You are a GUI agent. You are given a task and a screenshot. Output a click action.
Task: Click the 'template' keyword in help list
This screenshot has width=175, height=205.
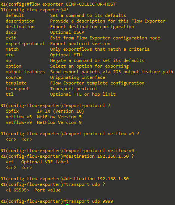16,83
